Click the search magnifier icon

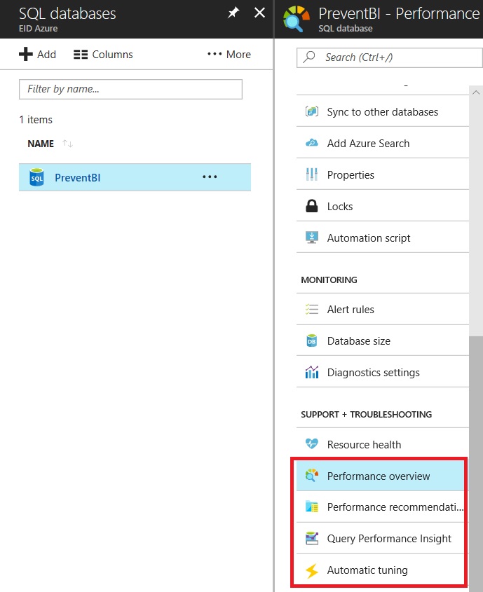click(x=309, y=57)
